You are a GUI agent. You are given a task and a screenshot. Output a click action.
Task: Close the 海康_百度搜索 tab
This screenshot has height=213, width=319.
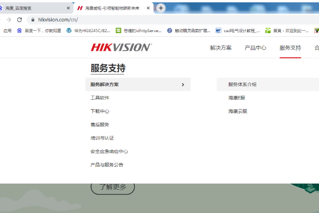[x=68, y=8]
